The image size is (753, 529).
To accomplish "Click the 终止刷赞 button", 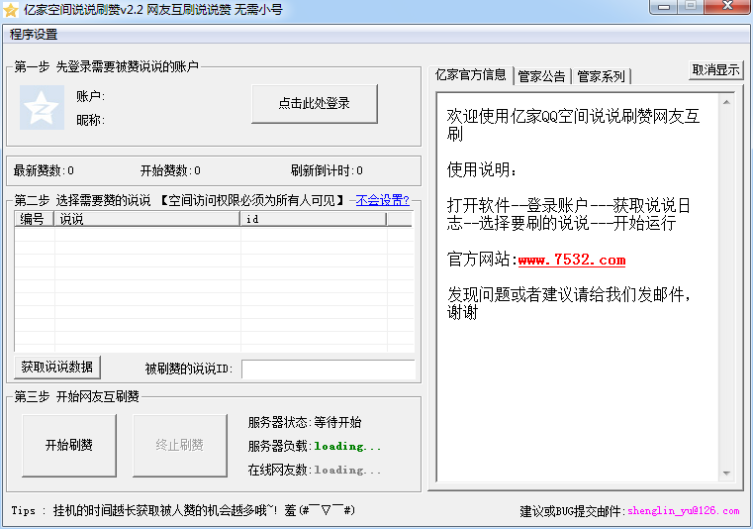I will (179, 446).
